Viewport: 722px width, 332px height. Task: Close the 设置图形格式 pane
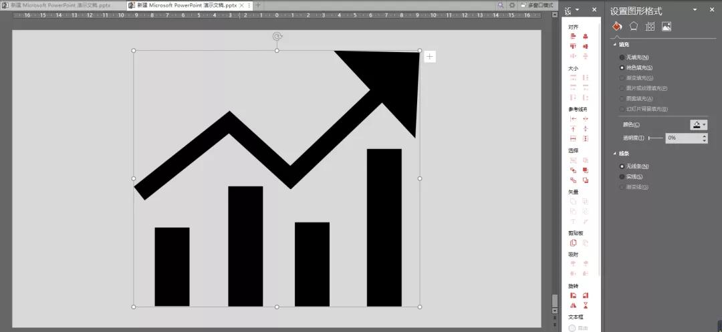pyautogui.click(x=712, y=10)
